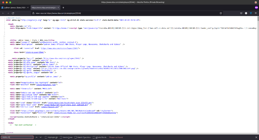
Task: Close the find bar
Action: click(x=256, y=137)
